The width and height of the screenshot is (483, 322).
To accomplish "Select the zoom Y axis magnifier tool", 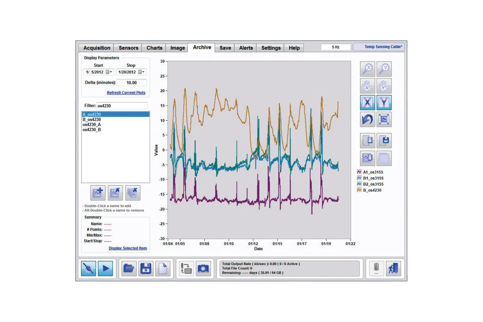I will point(384,69).
